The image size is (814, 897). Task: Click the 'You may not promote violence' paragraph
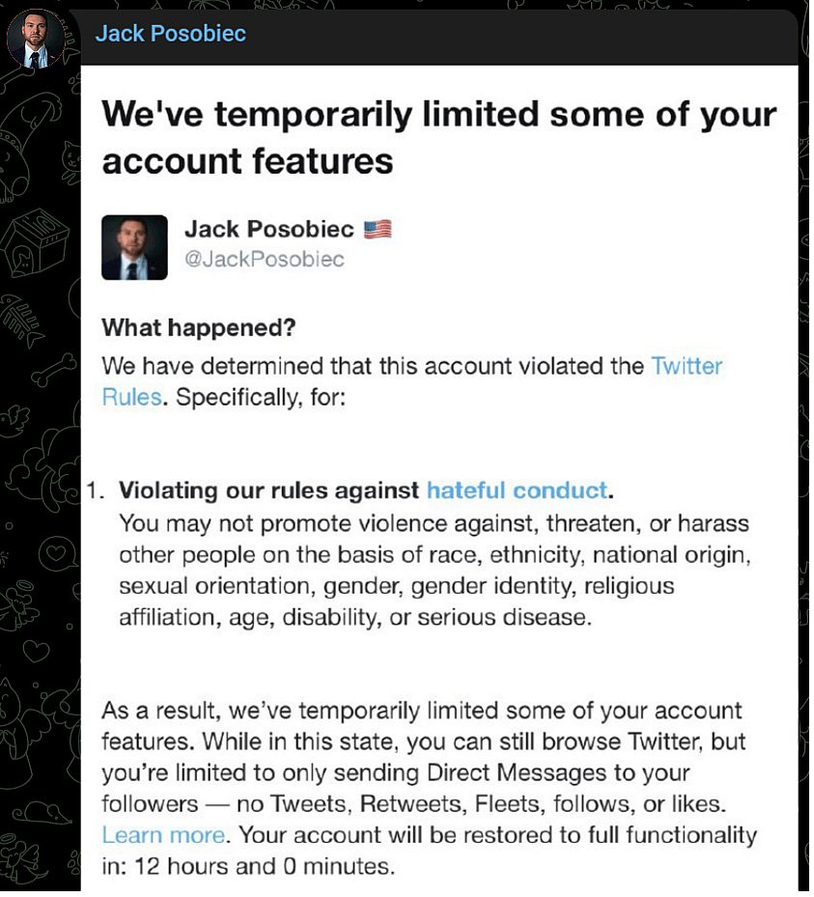(433, 571)
